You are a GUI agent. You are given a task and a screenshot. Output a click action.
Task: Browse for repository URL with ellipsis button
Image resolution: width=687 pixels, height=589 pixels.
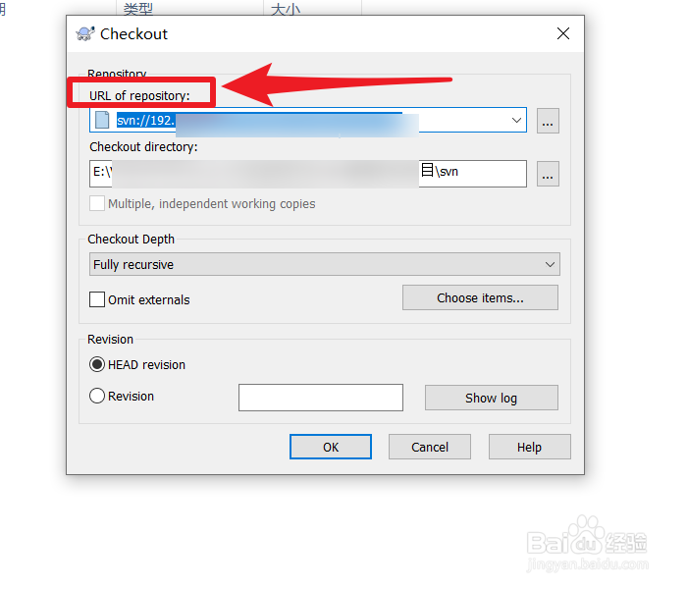click(x=548, y=121)
